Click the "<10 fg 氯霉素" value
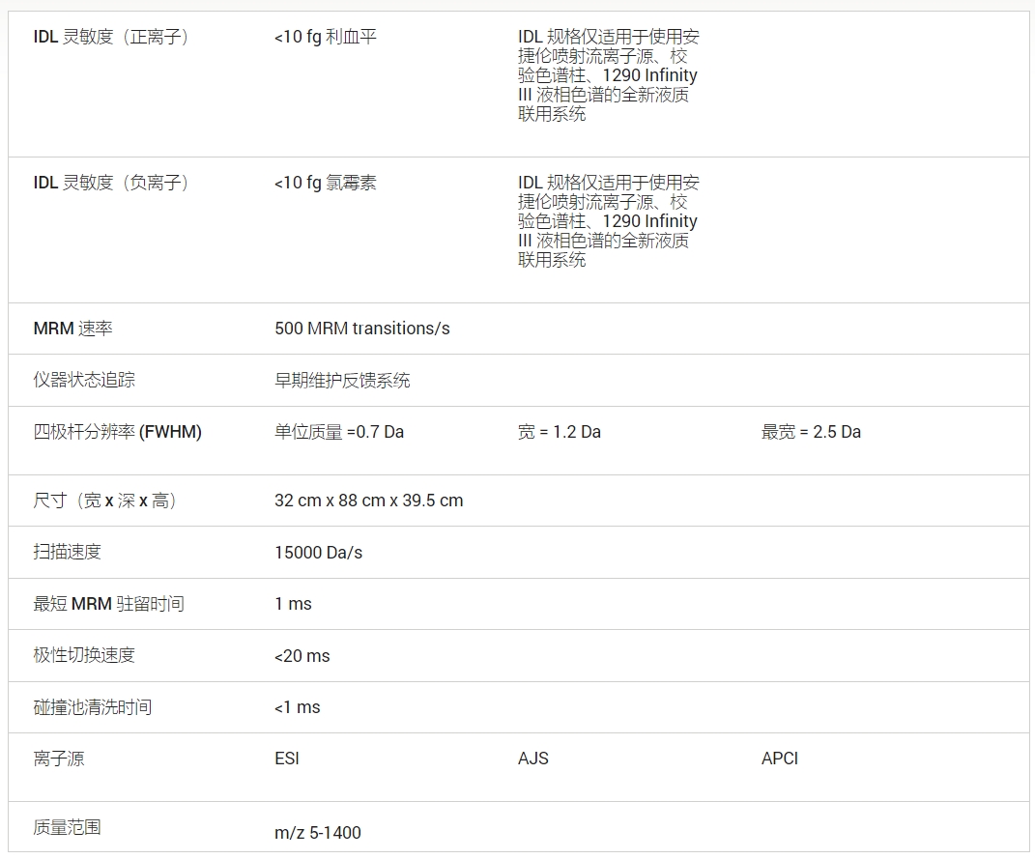This screenshot has height=859, width=1035. click(325, 183)
